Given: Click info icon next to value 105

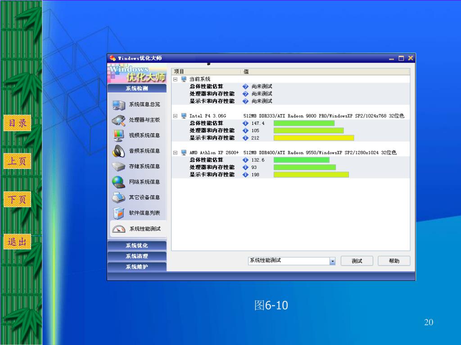Looking at the screenshot, I should 245,131.
